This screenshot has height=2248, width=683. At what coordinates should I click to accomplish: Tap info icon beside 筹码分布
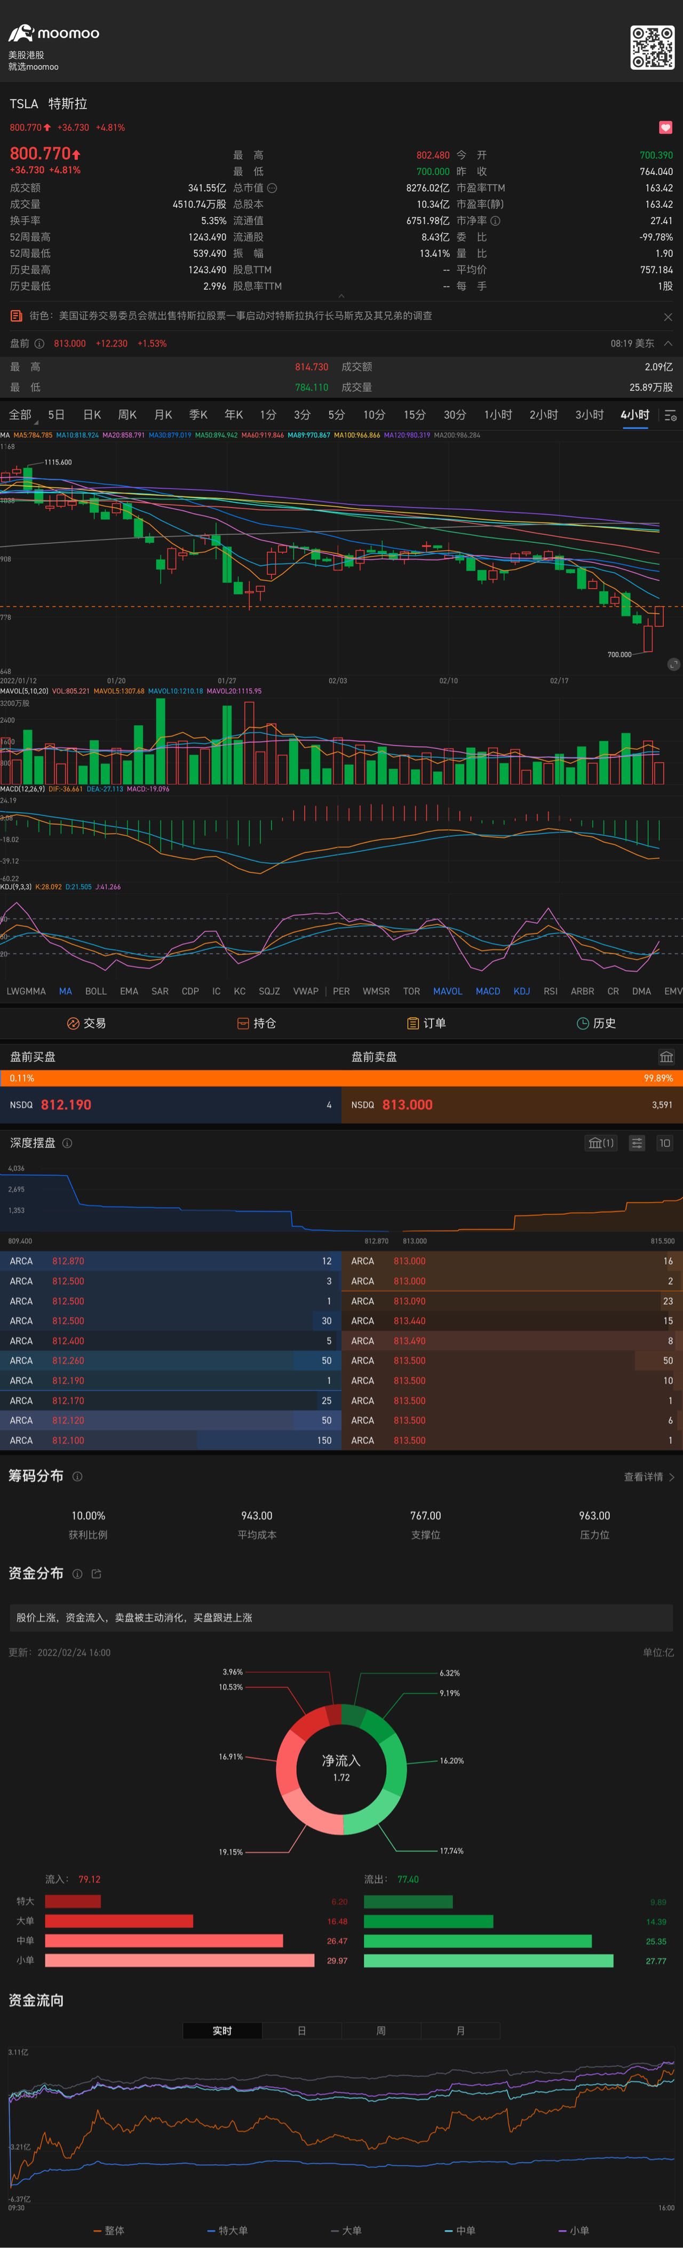pos(77,1477)
